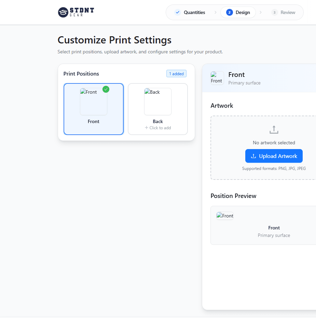Click the step 2 number badge
The width and height of the screenshot is (316, 319).
[230, 12]
